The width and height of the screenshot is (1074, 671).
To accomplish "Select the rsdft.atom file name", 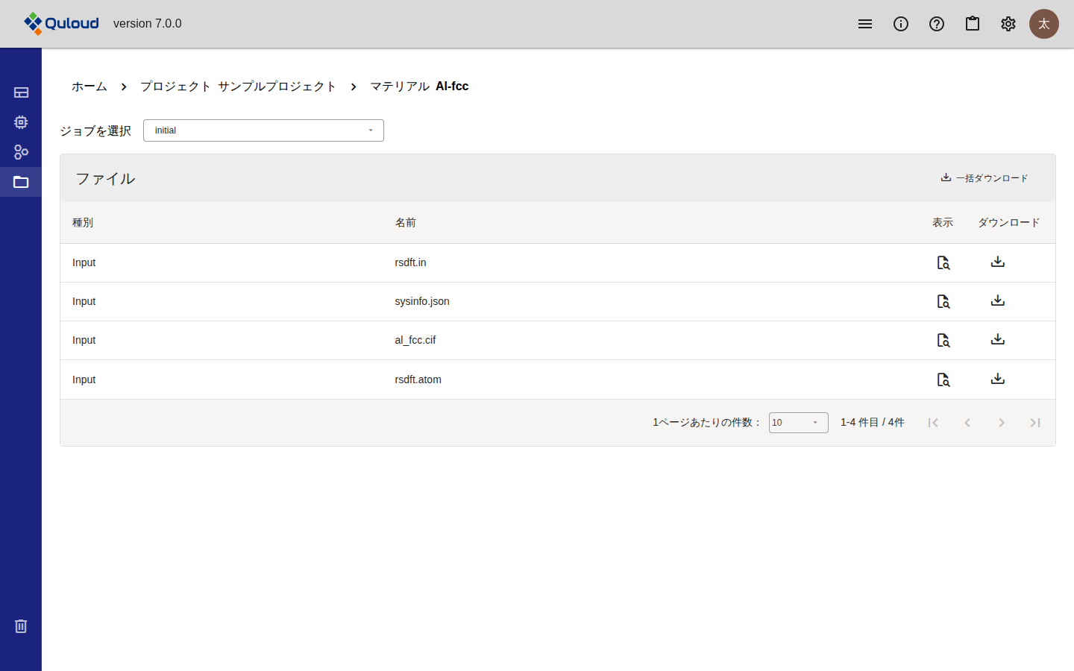I will (418, 379).
